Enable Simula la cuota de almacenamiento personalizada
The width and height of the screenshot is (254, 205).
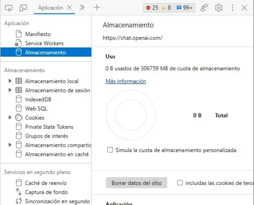[x=110, y=150]
